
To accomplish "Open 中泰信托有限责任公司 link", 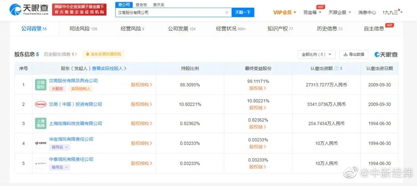I will coord(71,159).
